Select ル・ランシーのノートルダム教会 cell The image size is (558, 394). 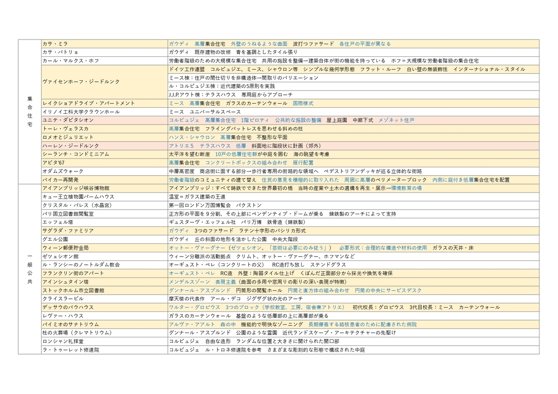[x=104, y=264]
